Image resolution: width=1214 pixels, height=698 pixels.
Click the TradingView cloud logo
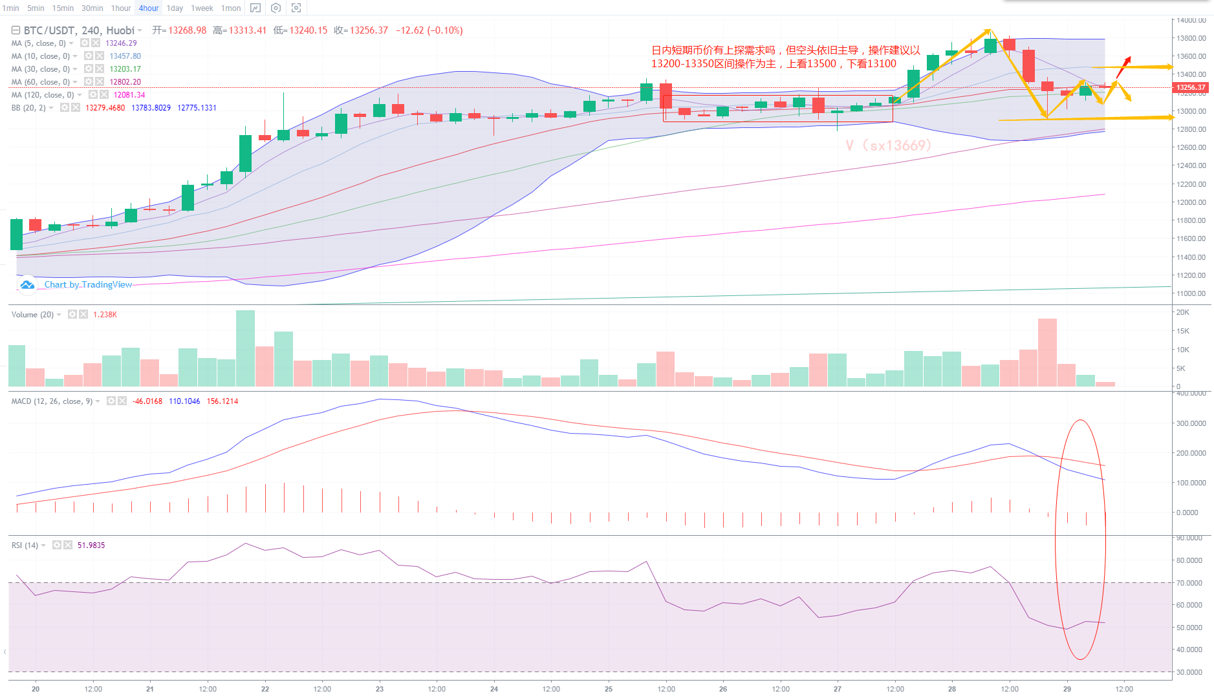(x=27, y=285)
